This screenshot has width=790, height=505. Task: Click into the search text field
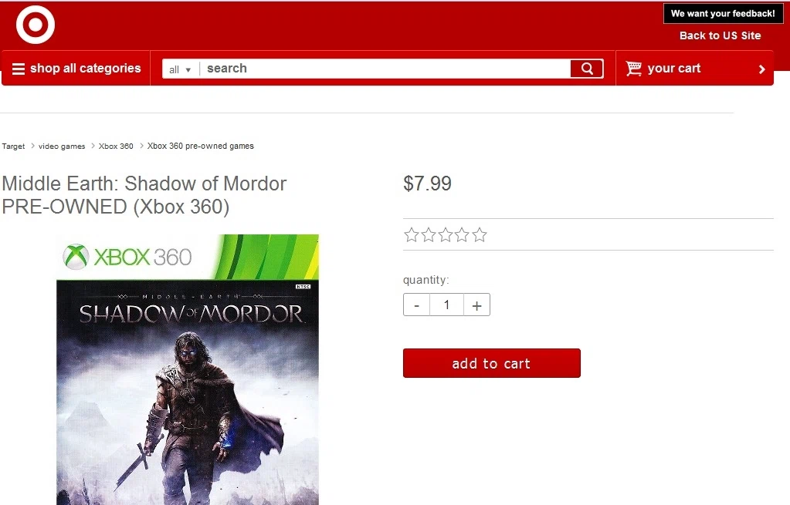(x=385, y=69)
